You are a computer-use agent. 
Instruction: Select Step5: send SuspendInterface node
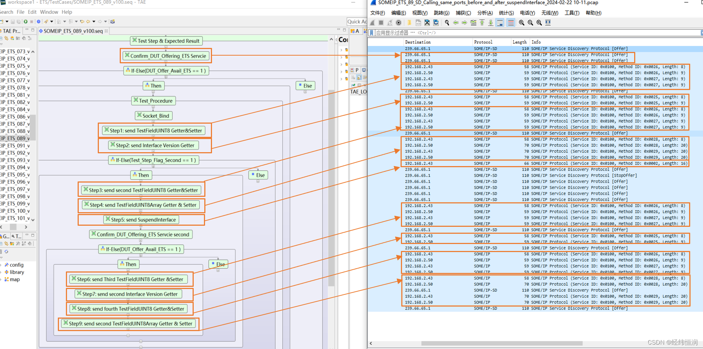point(141,219)
